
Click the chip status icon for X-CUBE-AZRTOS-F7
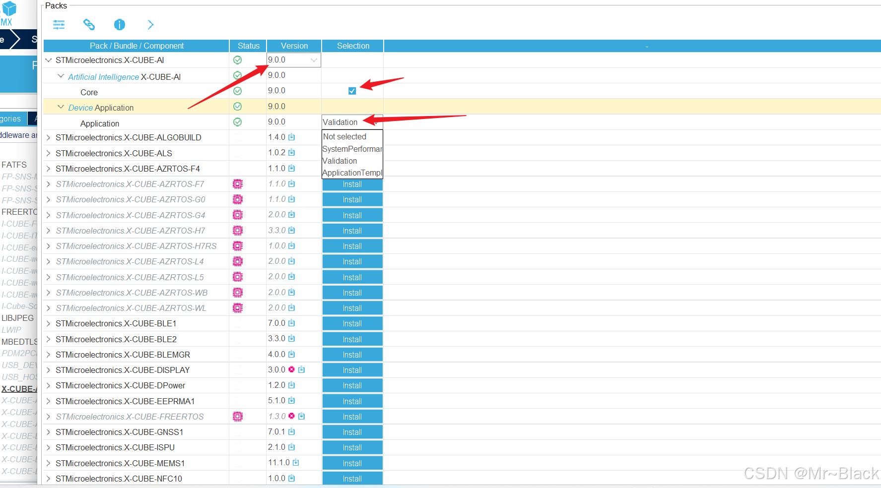click(238, 184)
